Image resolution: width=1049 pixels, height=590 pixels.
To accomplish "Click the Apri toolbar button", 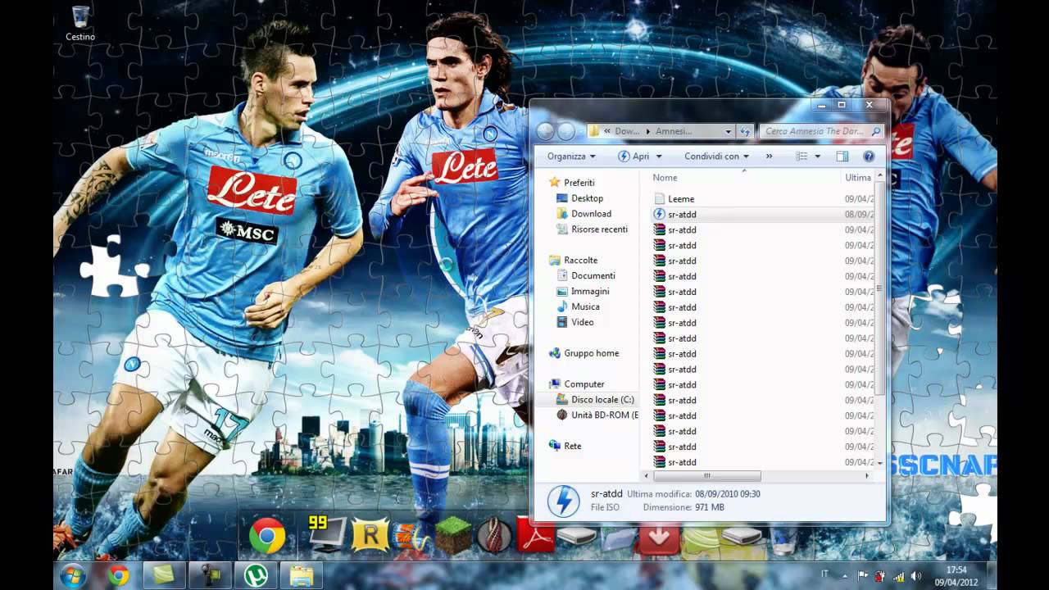I will [x=634, y=156].
